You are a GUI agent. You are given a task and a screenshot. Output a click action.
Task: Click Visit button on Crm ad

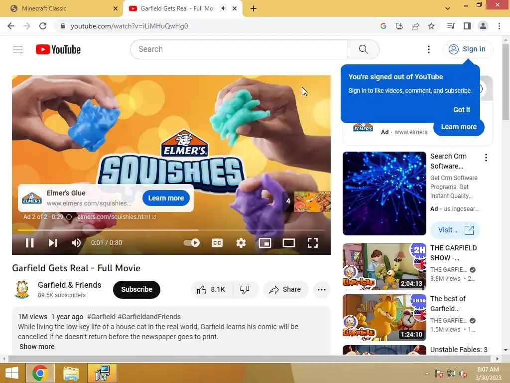[x=455, y=230]
